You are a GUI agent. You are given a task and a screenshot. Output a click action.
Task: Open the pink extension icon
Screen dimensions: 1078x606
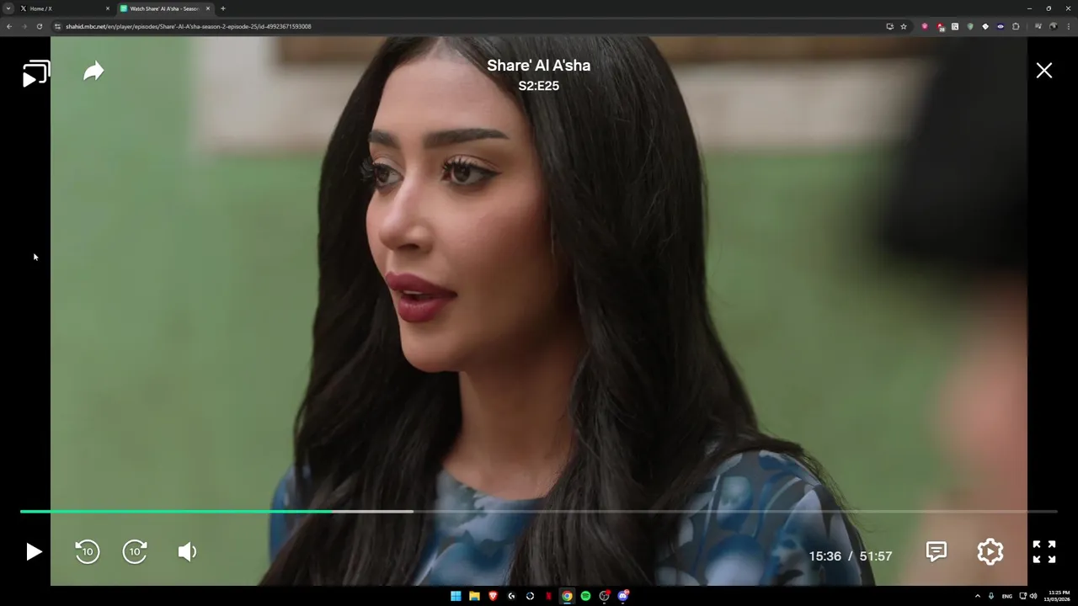coord(925,26)
